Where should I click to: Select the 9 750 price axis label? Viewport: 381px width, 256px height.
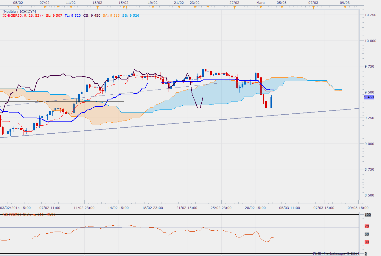(370, 66)
